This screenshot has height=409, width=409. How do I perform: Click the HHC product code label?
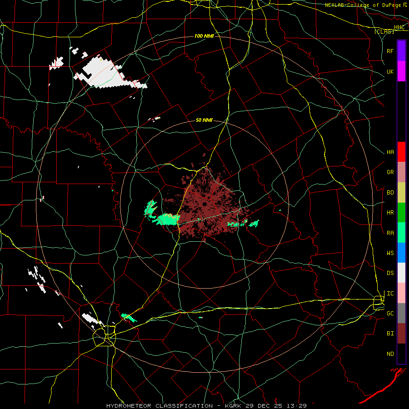[x=399, y=27]
